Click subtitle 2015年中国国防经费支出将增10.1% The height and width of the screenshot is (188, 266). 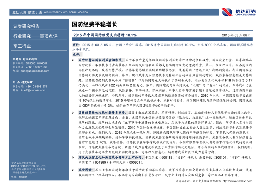click(x=105, y=35)
